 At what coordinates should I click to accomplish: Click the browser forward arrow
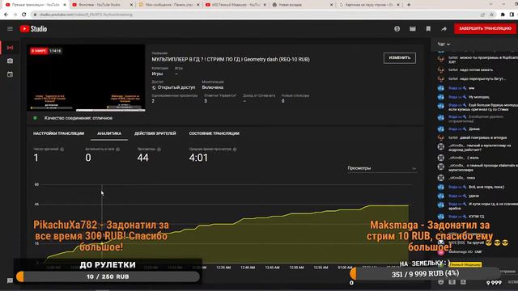coord(15,15)
